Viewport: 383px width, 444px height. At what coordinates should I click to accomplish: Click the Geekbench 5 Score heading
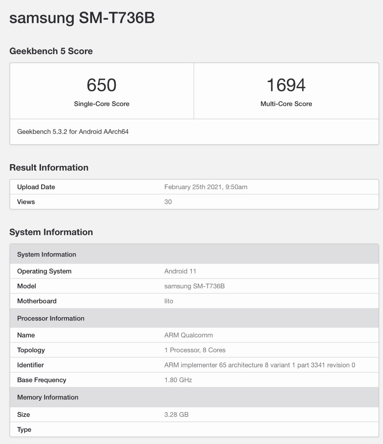tap(51, 51)
